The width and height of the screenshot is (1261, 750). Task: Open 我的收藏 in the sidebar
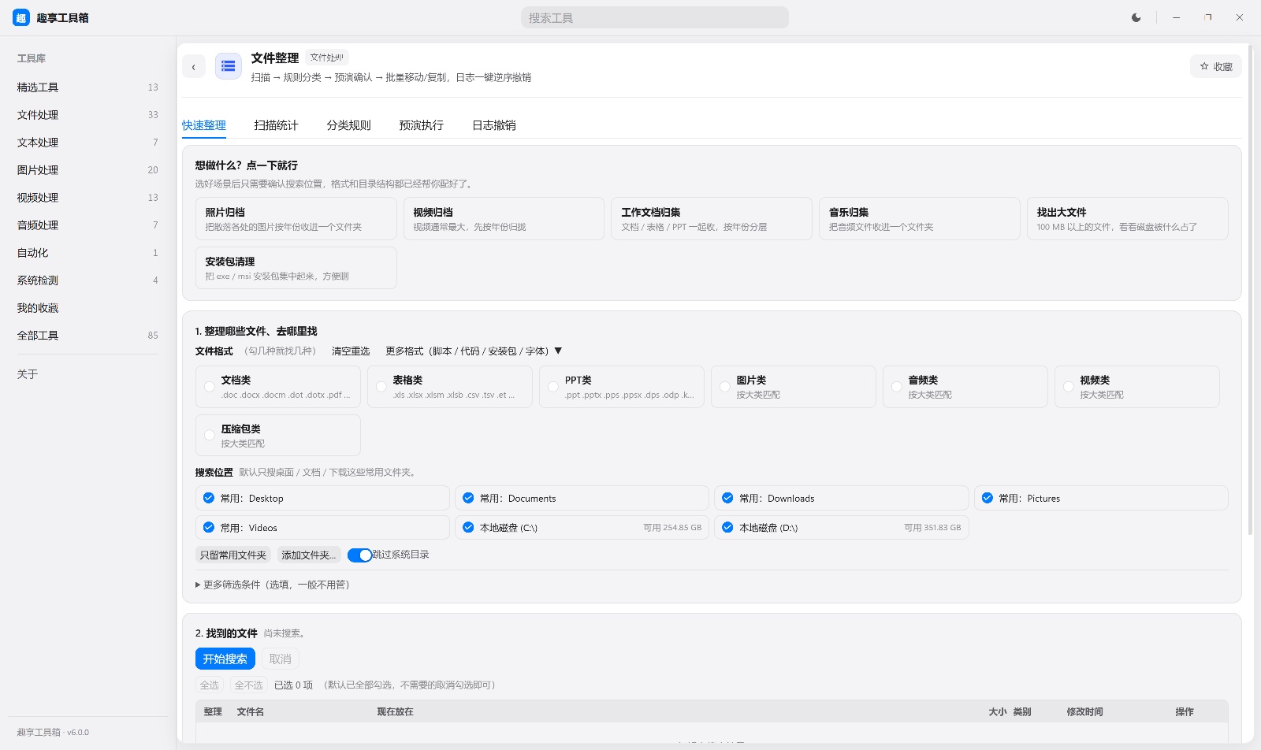(x=87, y=308)
